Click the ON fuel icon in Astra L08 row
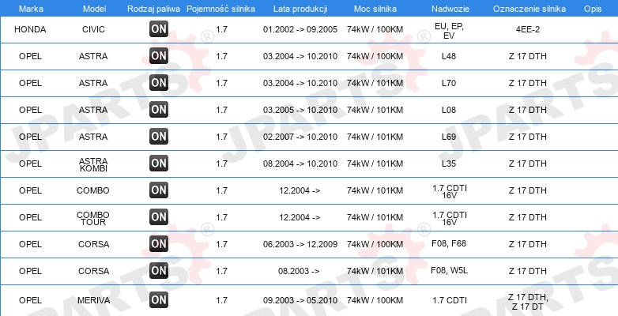This screenshot has height=316, width=618. (x=158, y=110)
